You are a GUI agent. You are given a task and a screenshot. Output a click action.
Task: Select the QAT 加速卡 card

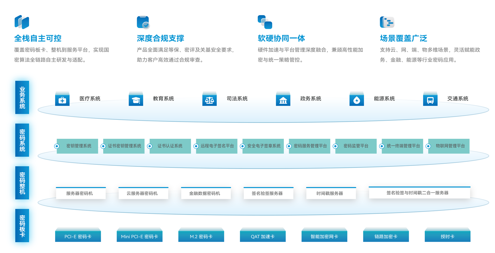(263, 236)
